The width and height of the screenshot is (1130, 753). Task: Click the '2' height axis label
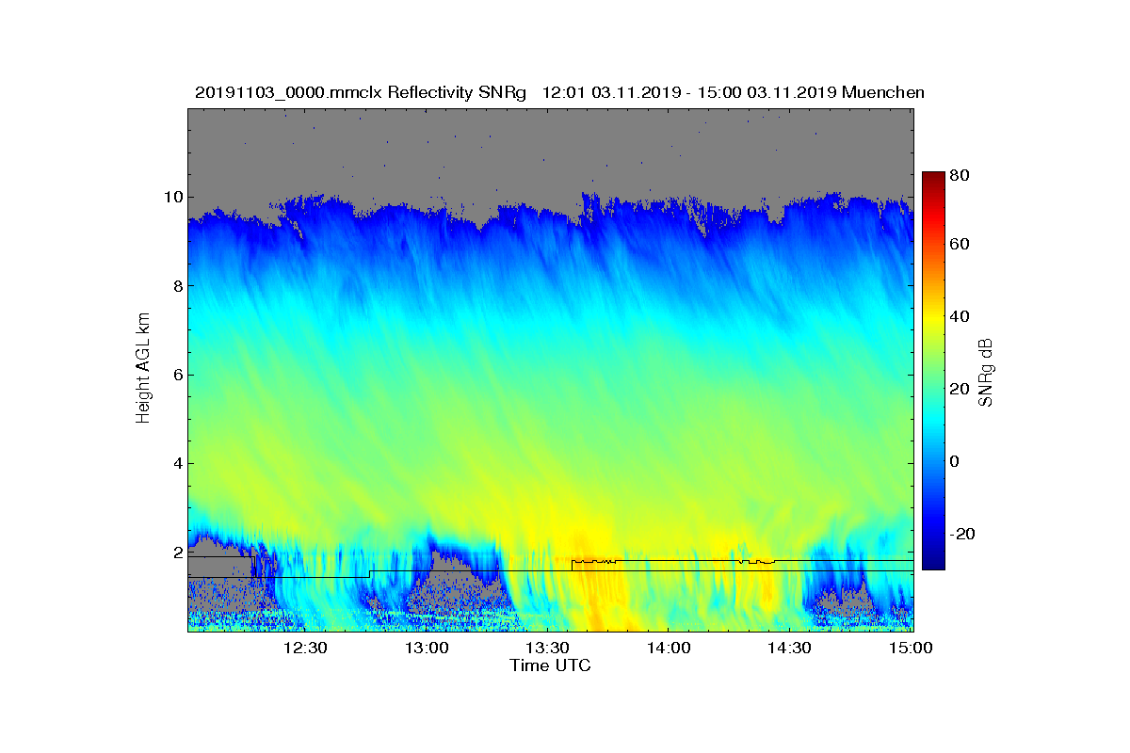[x=176, y=553]
